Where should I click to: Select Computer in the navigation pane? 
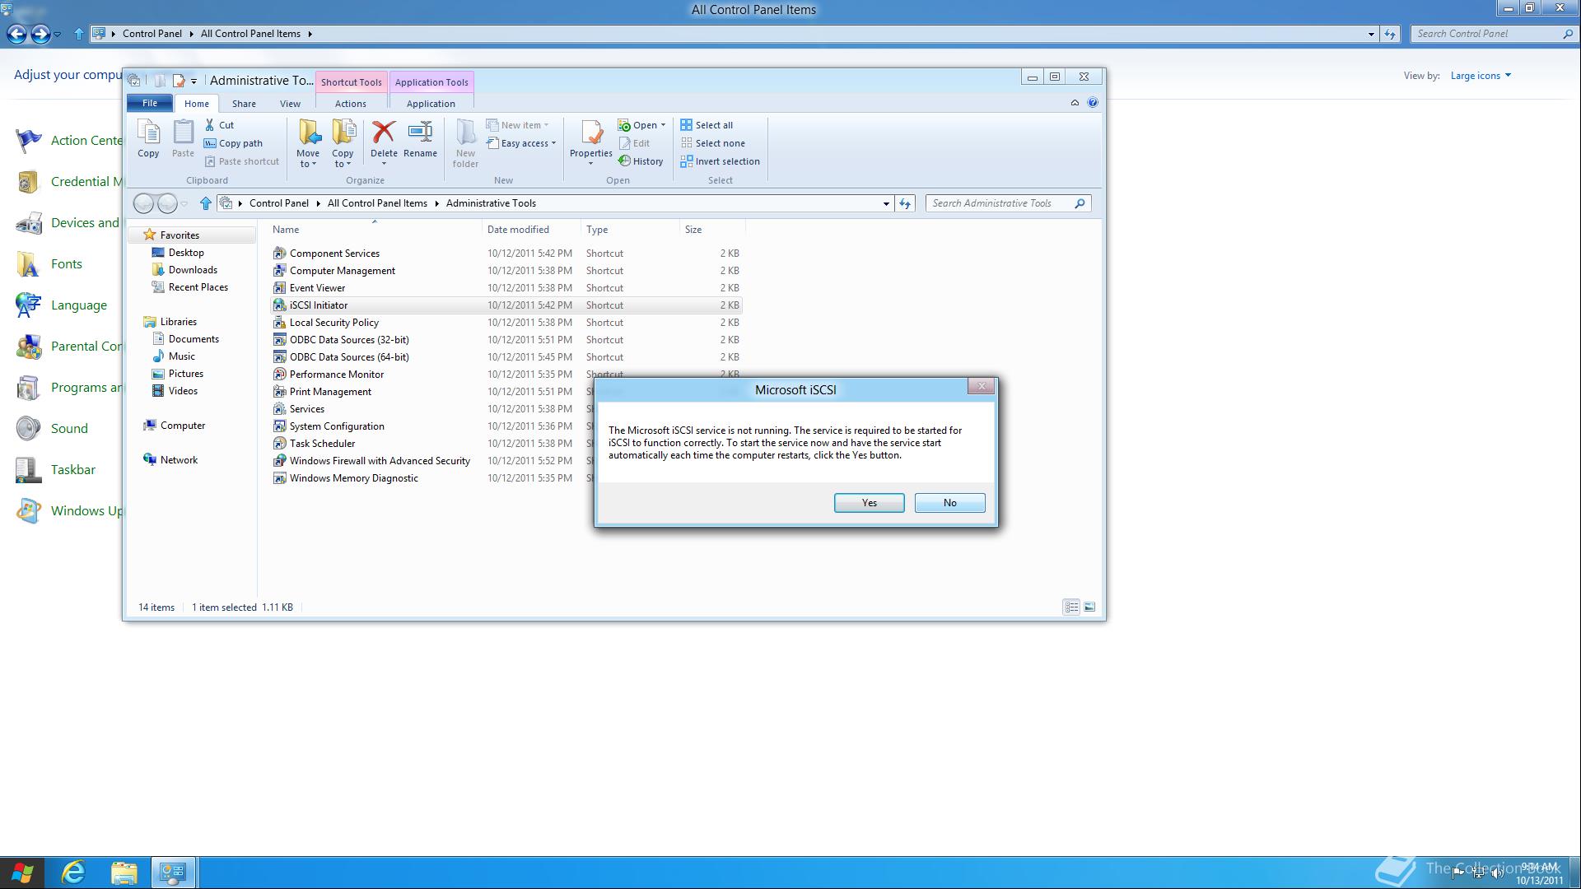coord(183,426)
